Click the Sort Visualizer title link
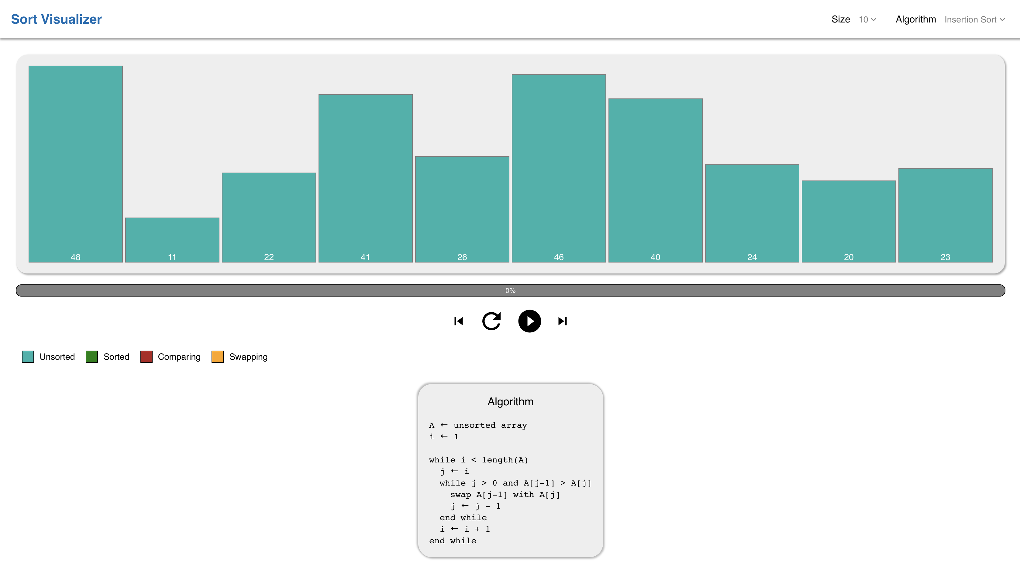 pyautogui.click(x=56, y=19)
